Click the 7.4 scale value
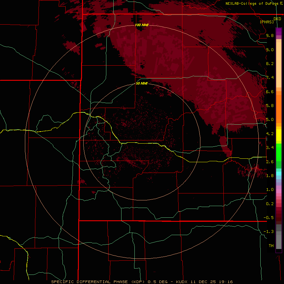The image size is (284, 284). [270, 78]
